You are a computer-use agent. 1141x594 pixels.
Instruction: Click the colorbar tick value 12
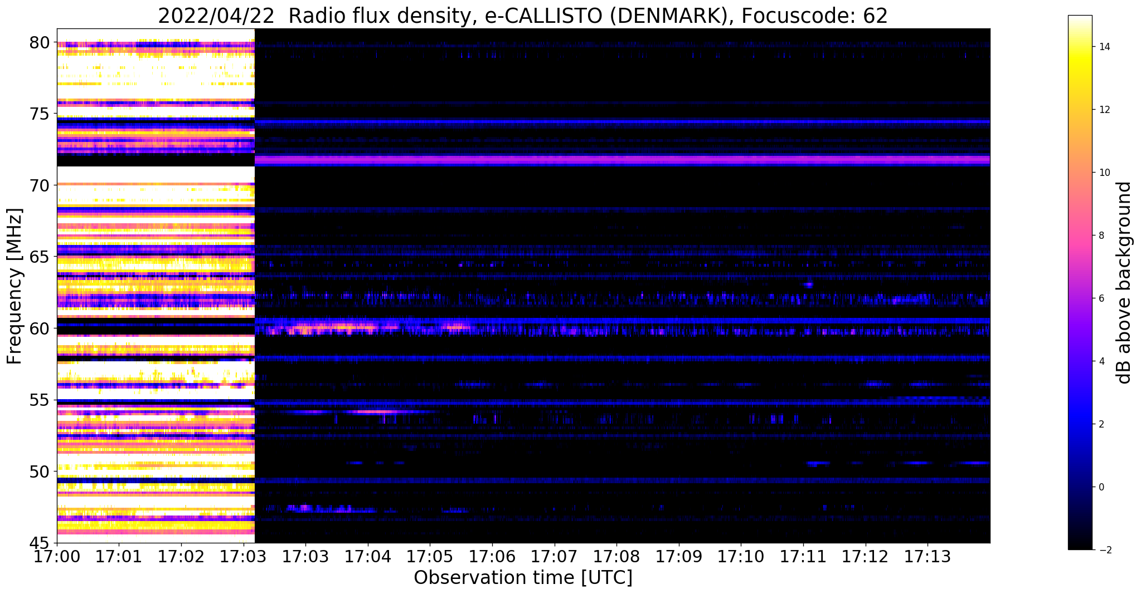[1104, 110]
